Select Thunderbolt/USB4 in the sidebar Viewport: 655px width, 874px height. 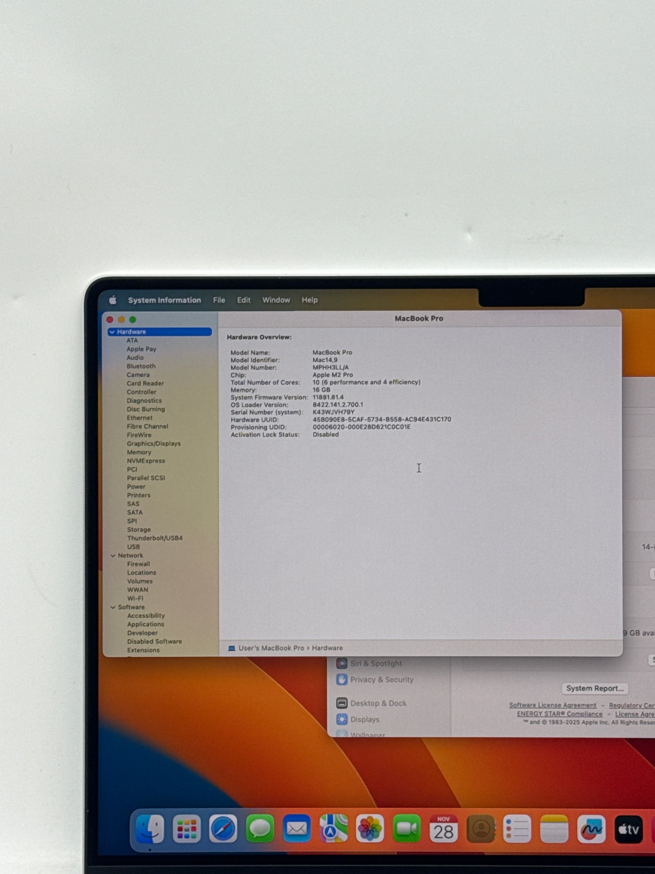[154, 538]
